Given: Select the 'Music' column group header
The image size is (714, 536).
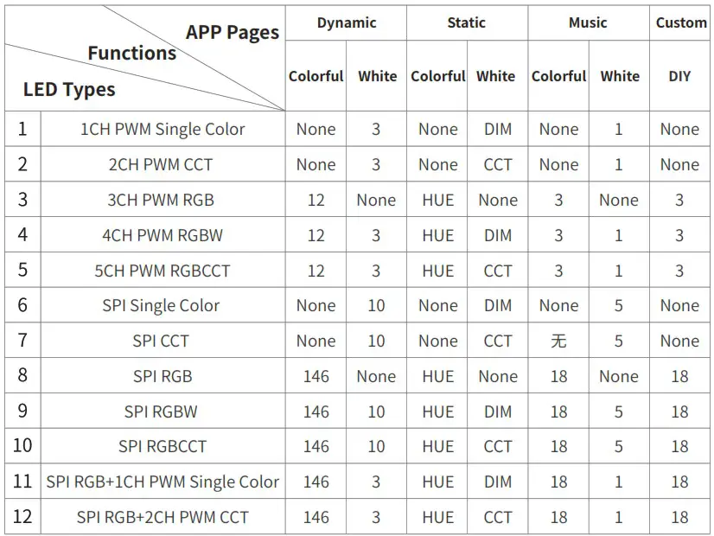Looking at the screenshot, I should tap(588, 22).
